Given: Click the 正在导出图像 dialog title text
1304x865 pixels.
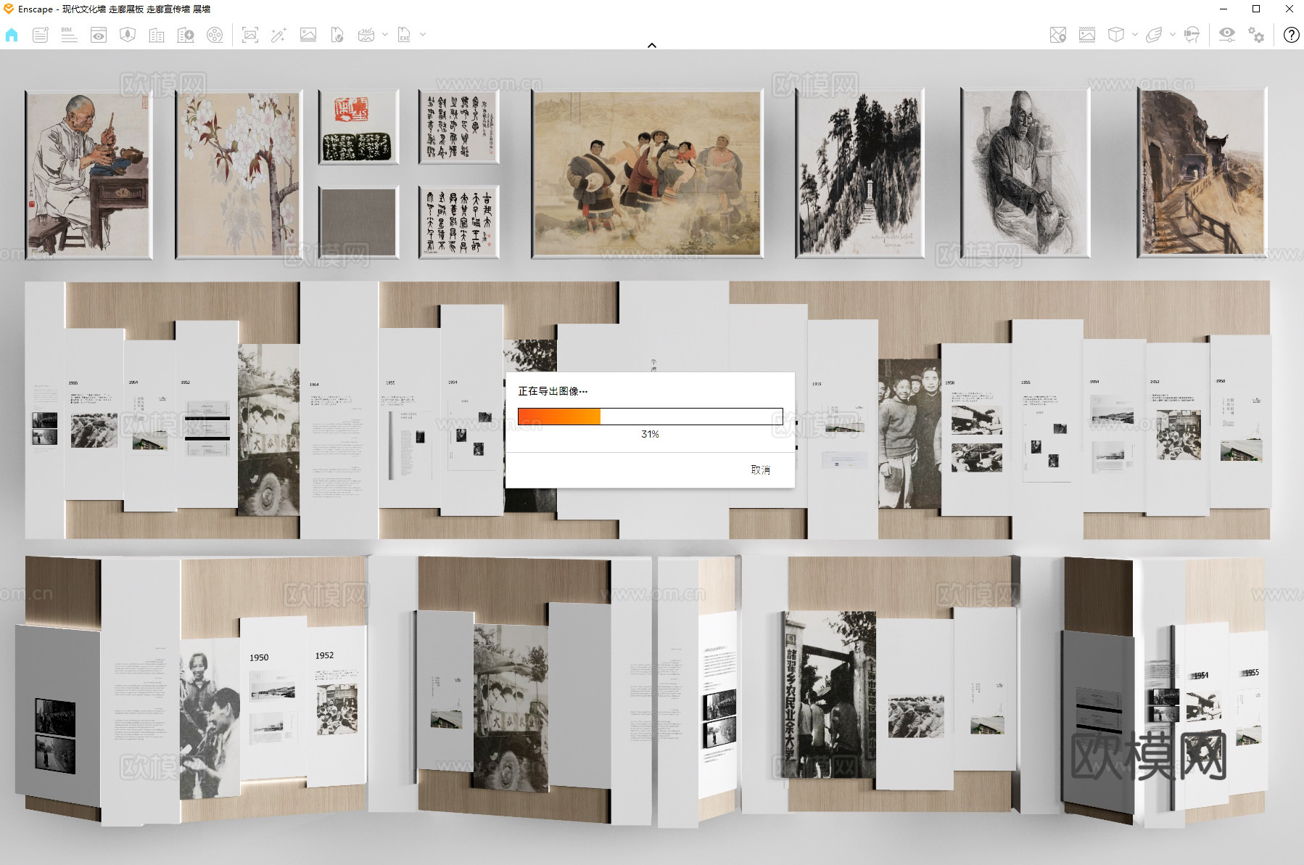Looking at the screenshot, I should [x=553, y=391].
